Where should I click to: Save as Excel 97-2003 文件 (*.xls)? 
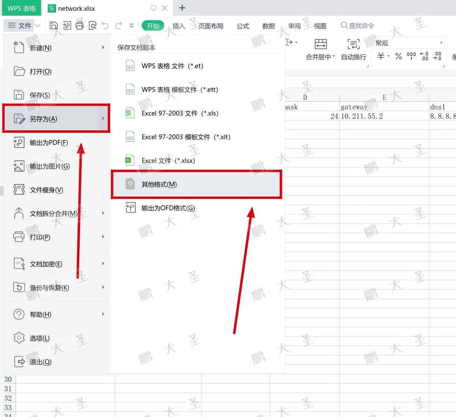pyautogui.click(x=197, y=113)
